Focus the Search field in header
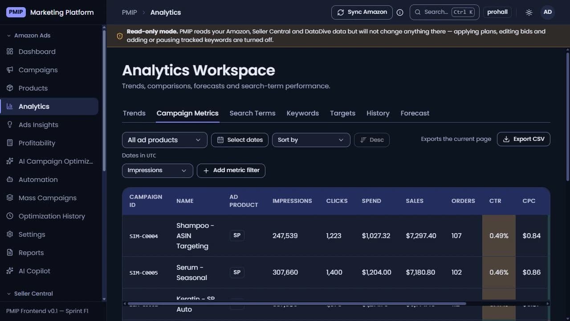The image size is (570, 321). [x=444, y=12]
